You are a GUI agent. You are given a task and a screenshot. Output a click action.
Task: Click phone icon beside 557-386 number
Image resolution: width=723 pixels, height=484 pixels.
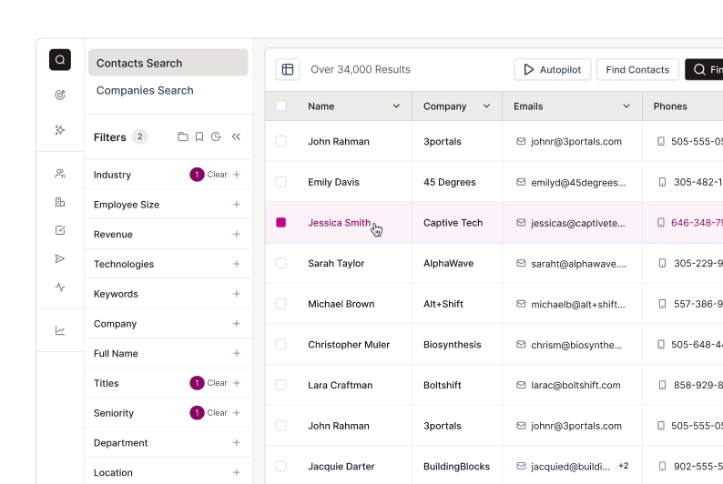662,304
